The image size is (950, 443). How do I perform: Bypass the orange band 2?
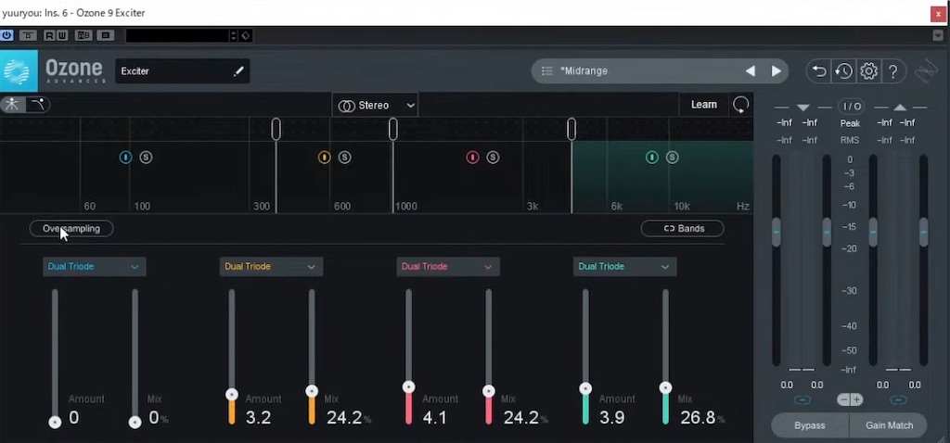coord(324,158)
